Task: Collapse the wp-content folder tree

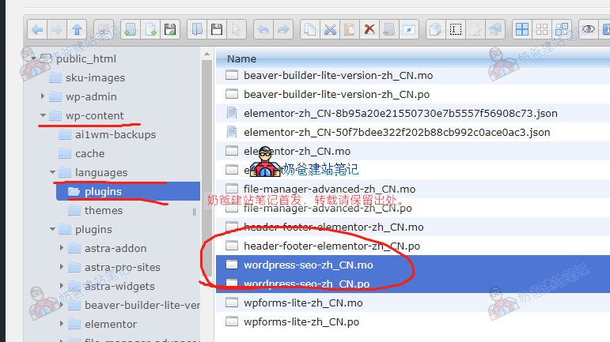Action: click(x=43, y=116)
